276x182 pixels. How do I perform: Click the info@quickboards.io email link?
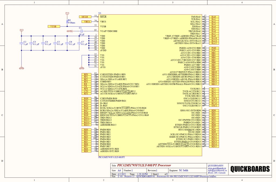[x=217, y=170]
